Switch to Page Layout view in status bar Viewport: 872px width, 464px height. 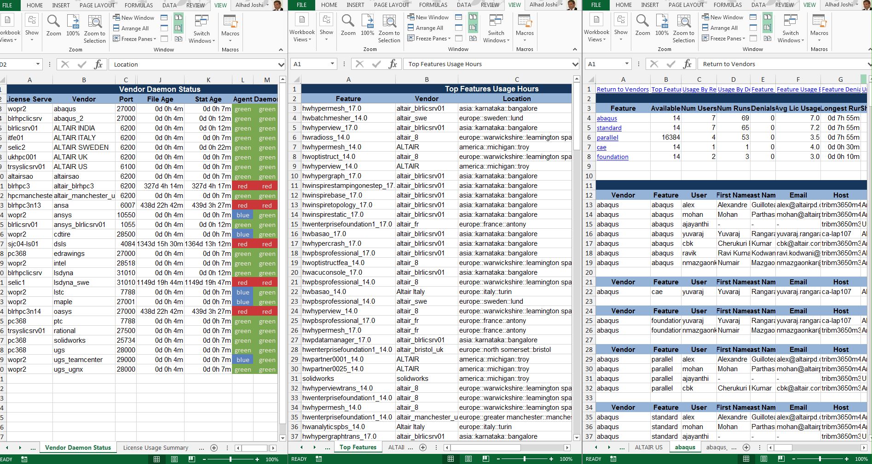[x=468, y=459]
